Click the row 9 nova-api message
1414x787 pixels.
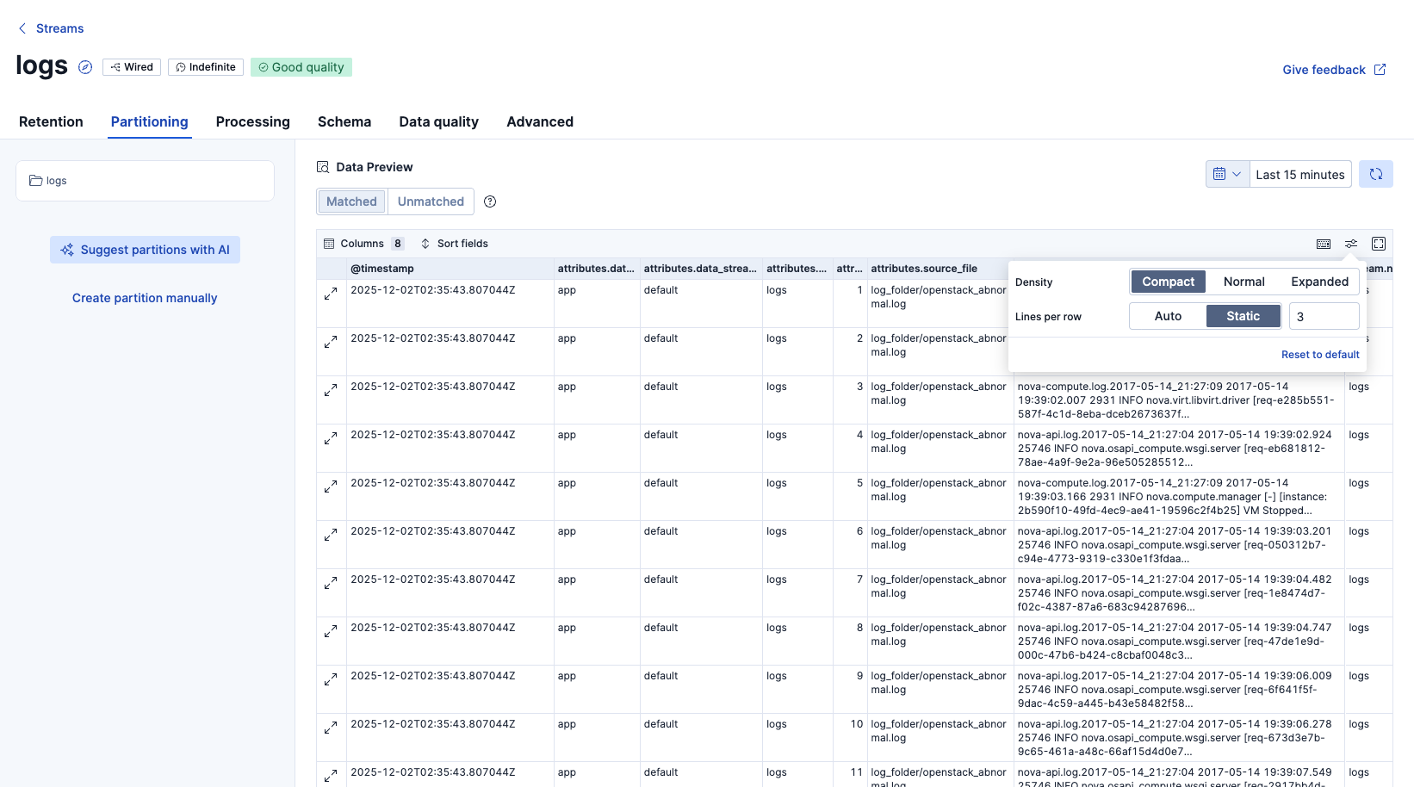1178,690
